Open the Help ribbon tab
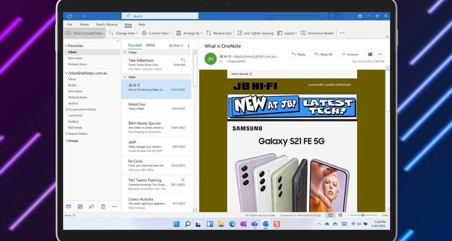 point(142,25)
